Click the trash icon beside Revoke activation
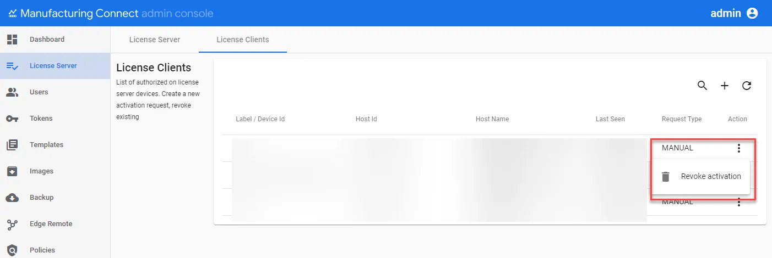772x258 pixels. point(666,177)
